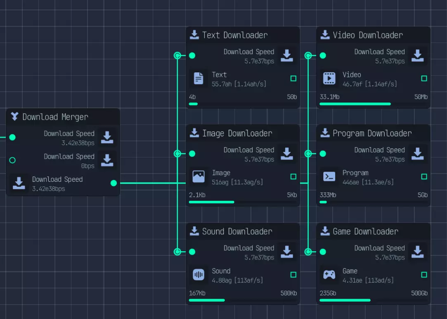Image resolution: width=447 pixels, height=319 pixels.
Task: Click the Program terminal icon
Action: (x=329, y=176)
